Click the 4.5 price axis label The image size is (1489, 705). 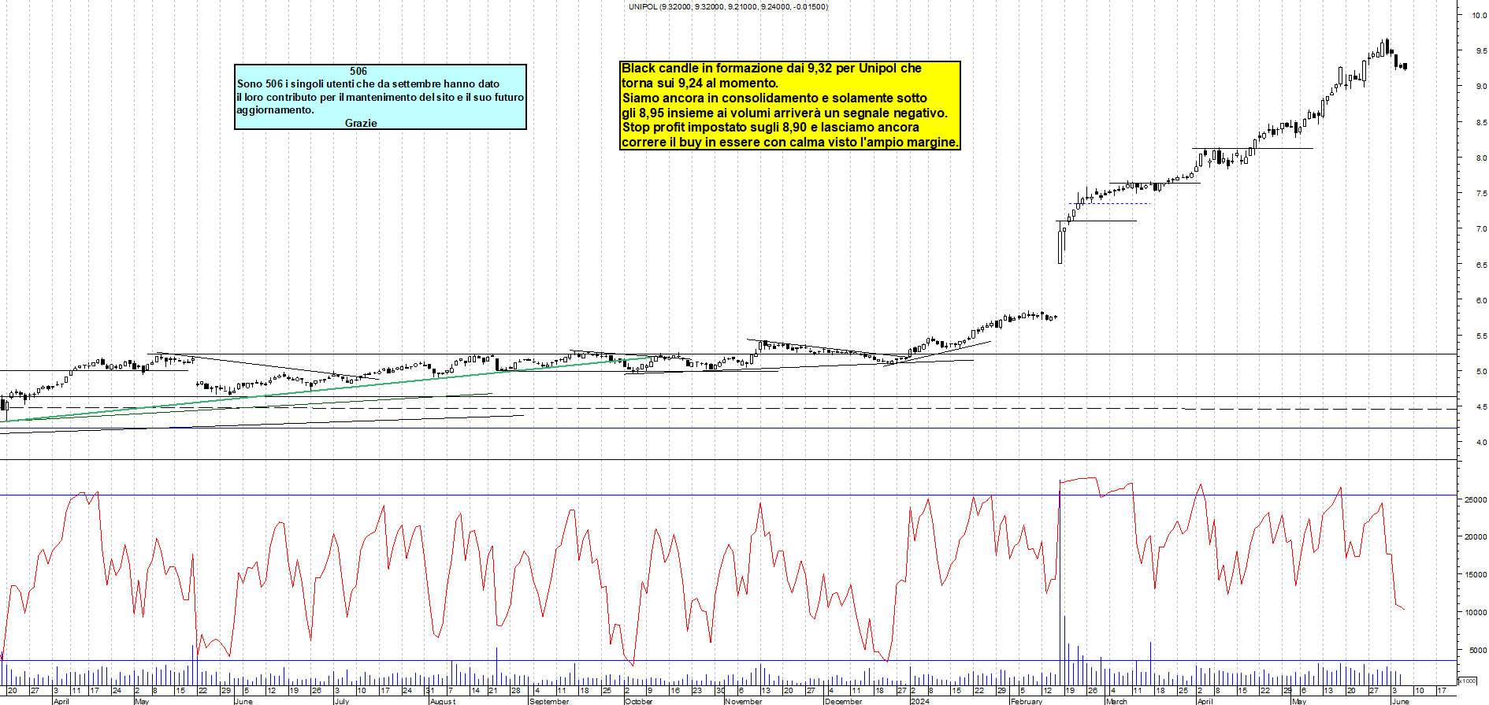(x=1481, y=406)
